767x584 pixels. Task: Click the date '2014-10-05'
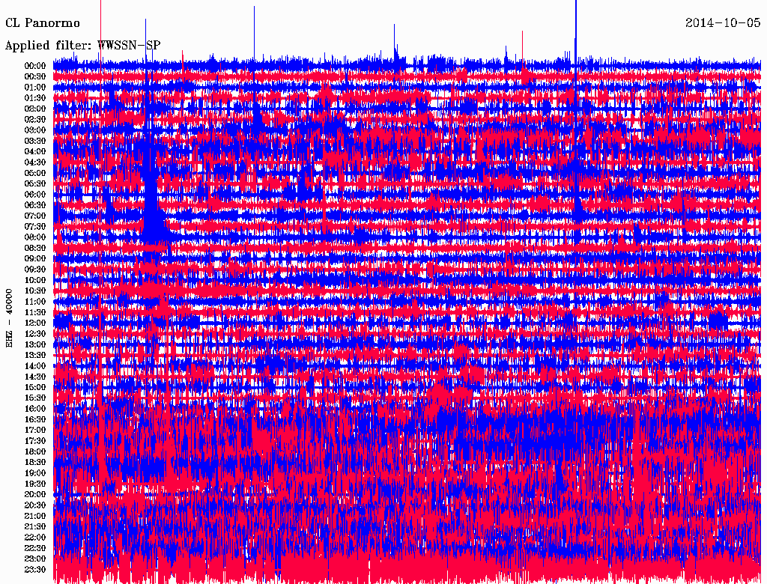pos(723,22)
